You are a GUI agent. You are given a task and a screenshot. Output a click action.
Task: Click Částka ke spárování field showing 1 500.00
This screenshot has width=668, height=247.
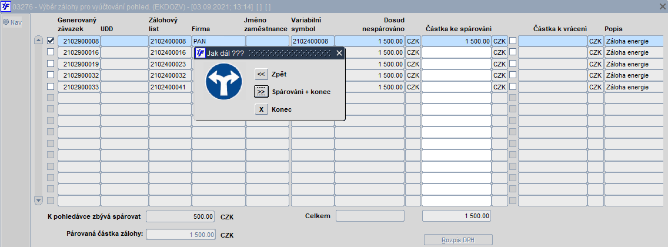(x=457, y=41)
